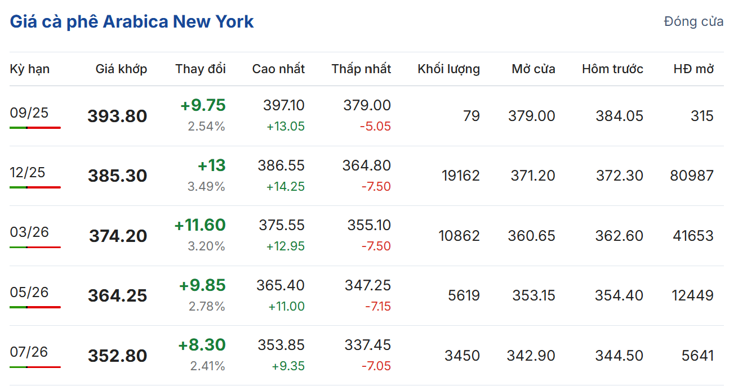Open the 03/26 contract term
The height and width of the screenshot is (386, 738).
click(x=29, y=232)
